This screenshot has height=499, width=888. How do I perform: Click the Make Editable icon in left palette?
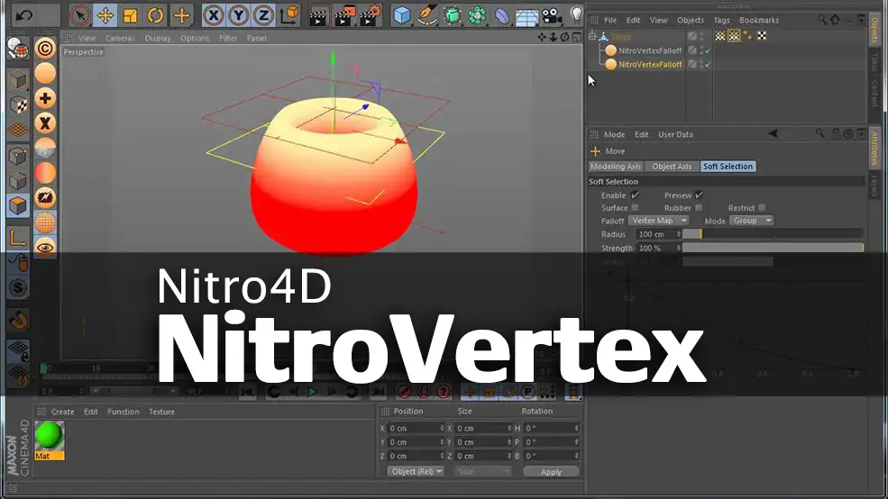click(x=18, y=50)
